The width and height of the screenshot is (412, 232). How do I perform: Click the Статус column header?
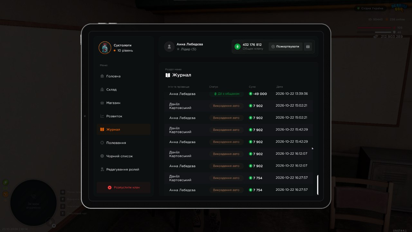pyautogui.click(x=214, y=87)
